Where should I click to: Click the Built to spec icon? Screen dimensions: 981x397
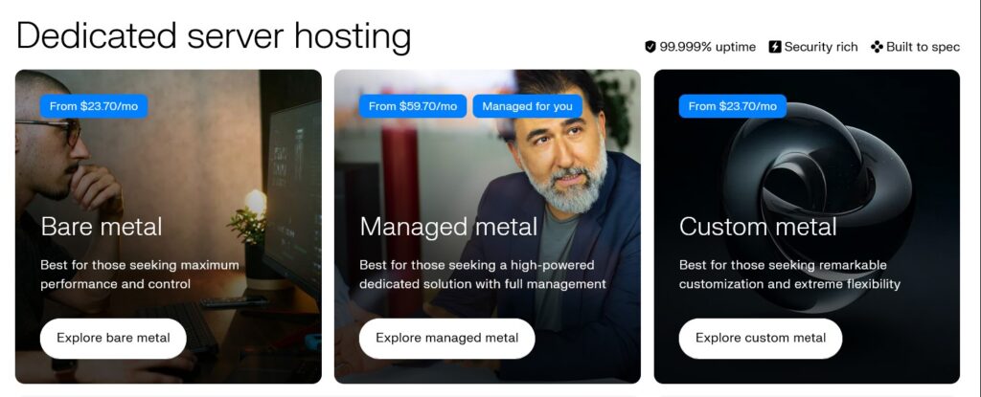pyautogui.click(x=877, y=47)
